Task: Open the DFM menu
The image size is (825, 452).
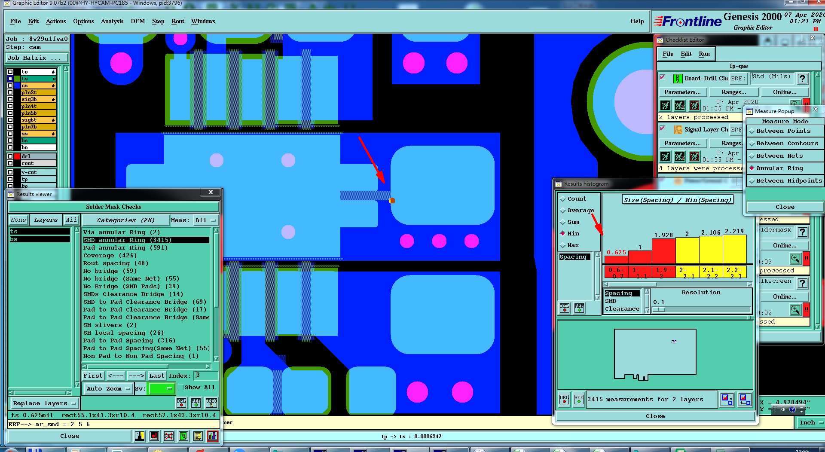Action: pos(138,21)
